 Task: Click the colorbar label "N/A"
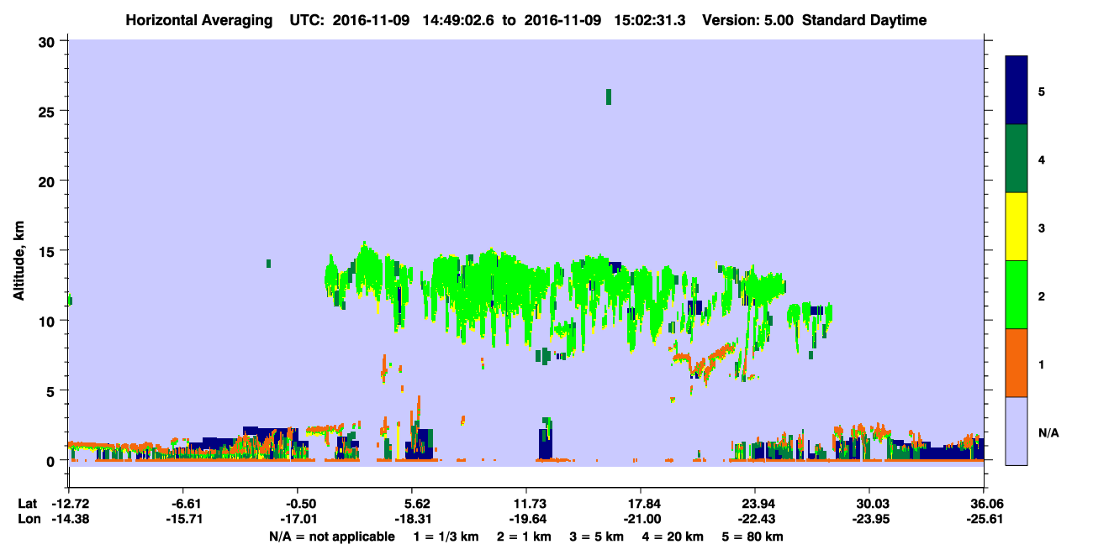coord(1048,433)
